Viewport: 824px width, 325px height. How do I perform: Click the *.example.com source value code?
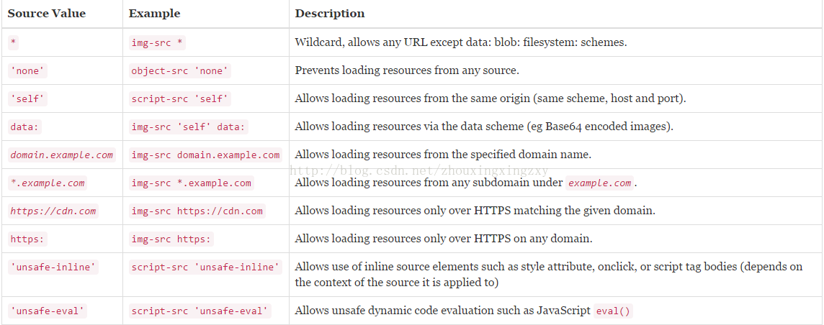point(48,183)
